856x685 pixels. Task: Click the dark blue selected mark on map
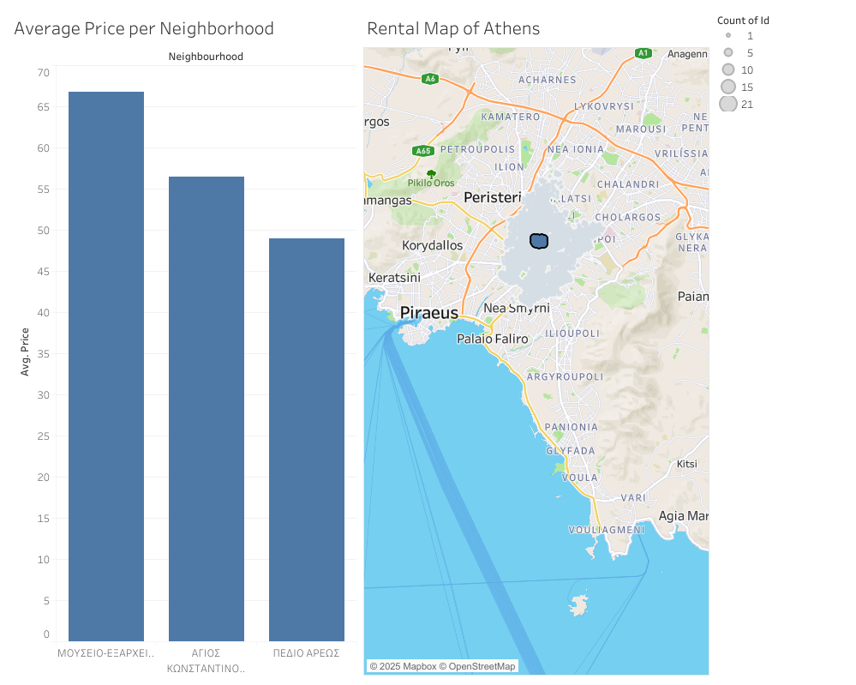click(539, 241)
